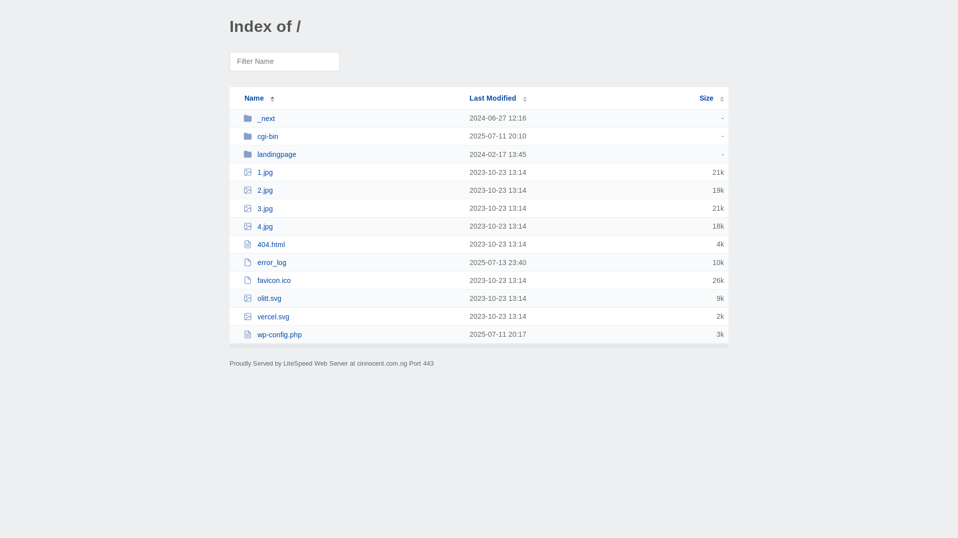Click the 2025-07-11 20:10 date of cgi-bin

coord(498,136)
